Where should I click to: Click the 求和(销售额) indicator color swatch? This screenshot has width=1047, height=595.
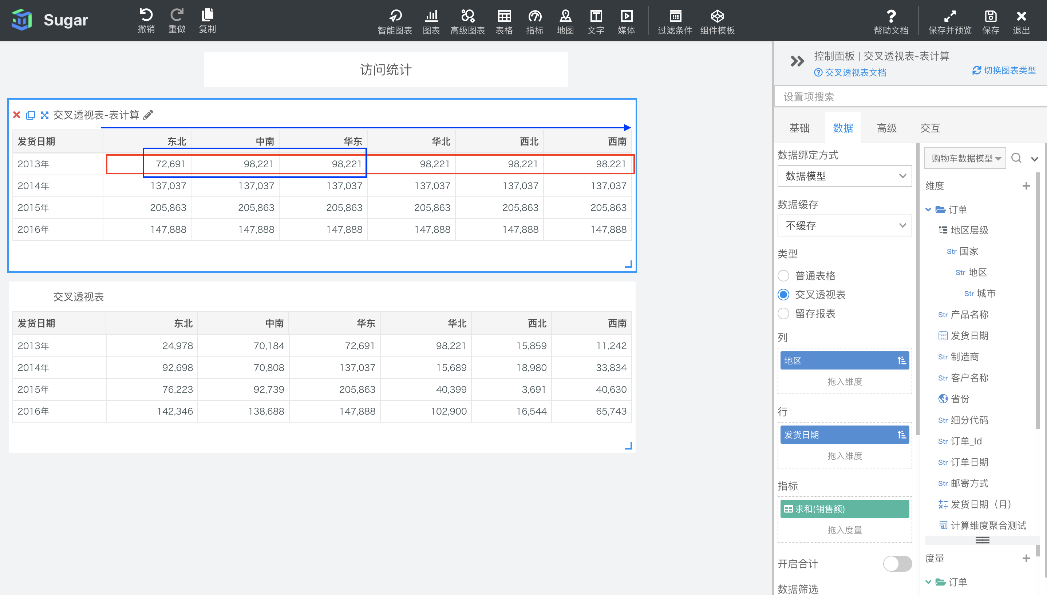coord(789,510)
